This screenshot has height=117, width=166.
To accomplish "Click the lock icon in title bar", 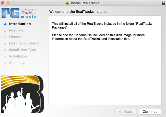I will pyautogui.click(x=163, y=3).
